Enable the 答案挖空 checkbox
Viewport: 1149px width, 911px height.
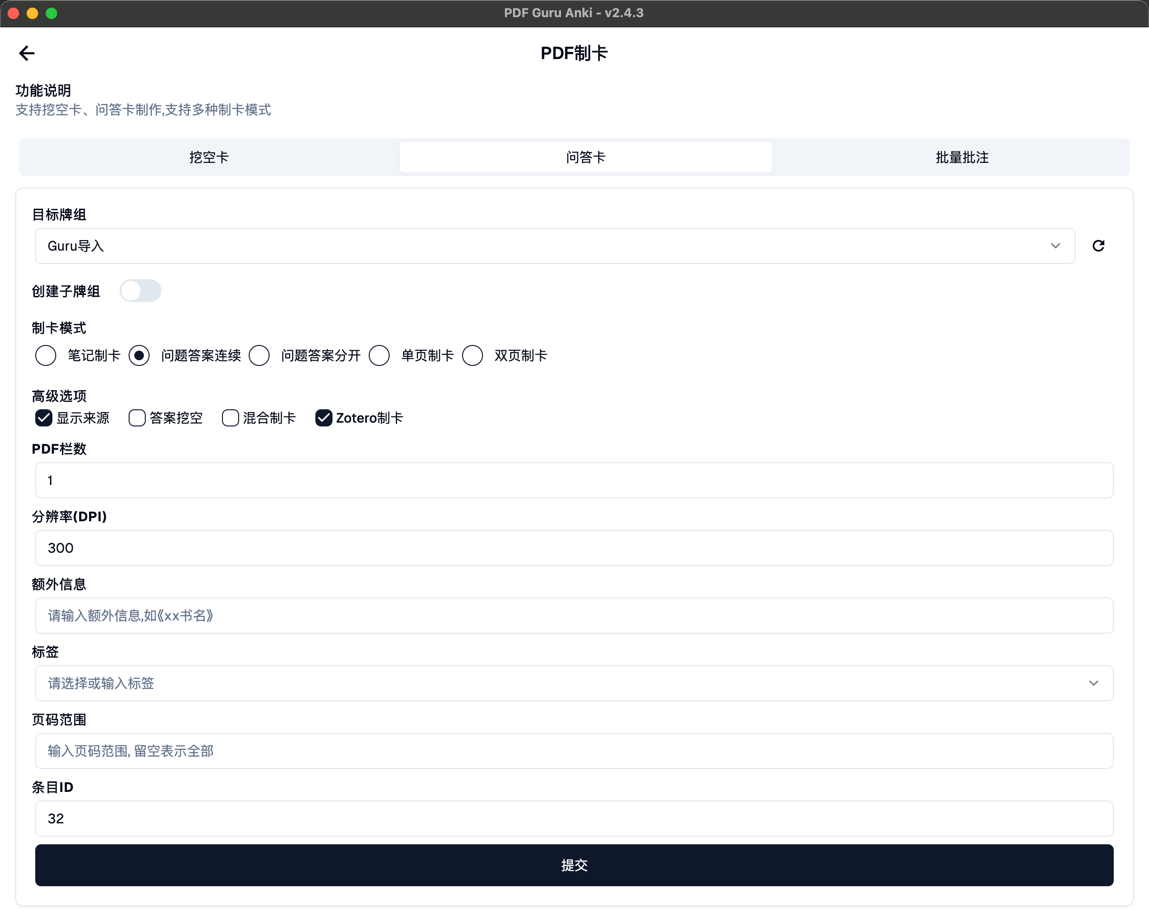click(x=137, y=418)
